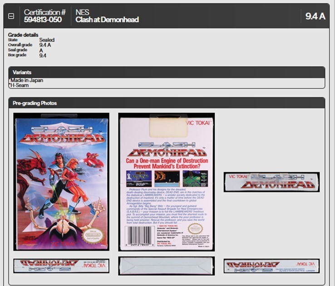335x286 pixels.
Task: View the bottom-right upside-down spine photo
Action: pyautogui.click(x=271, y=266)
